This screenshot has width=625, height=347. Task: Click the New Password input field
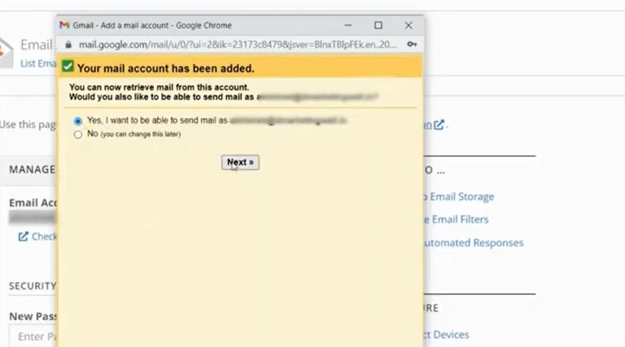pos(33,337)
